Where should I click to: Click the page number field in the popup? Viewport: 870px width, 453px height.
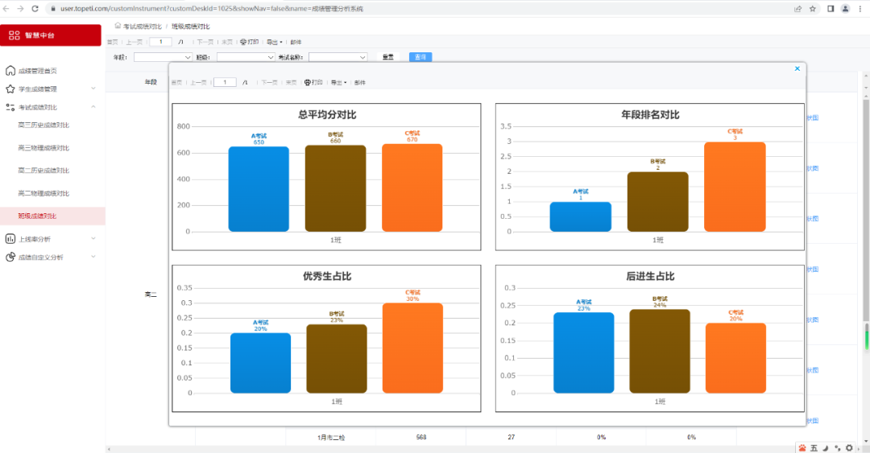(225, 82)
